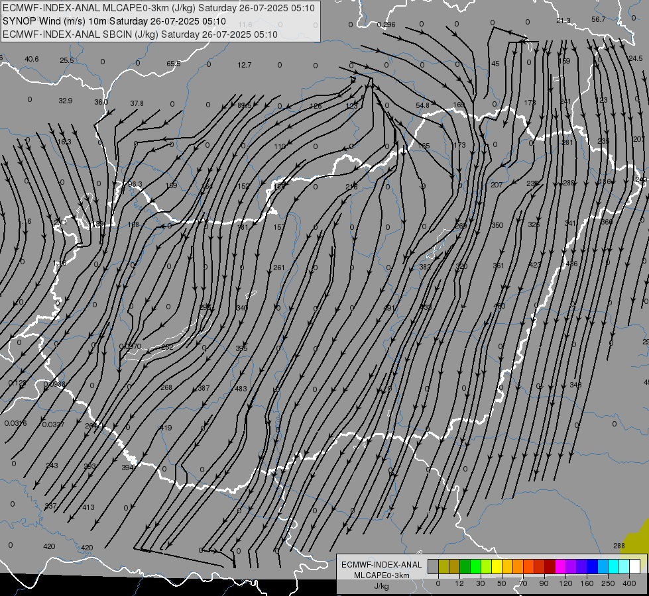649x596 pixels.
Task: Click the map value 419
Action: [166, 428]
